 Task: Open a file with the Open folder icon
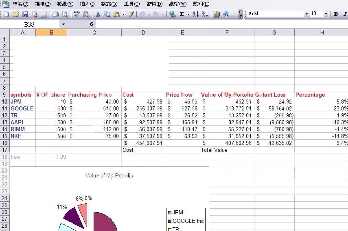[x=16, y=14]
